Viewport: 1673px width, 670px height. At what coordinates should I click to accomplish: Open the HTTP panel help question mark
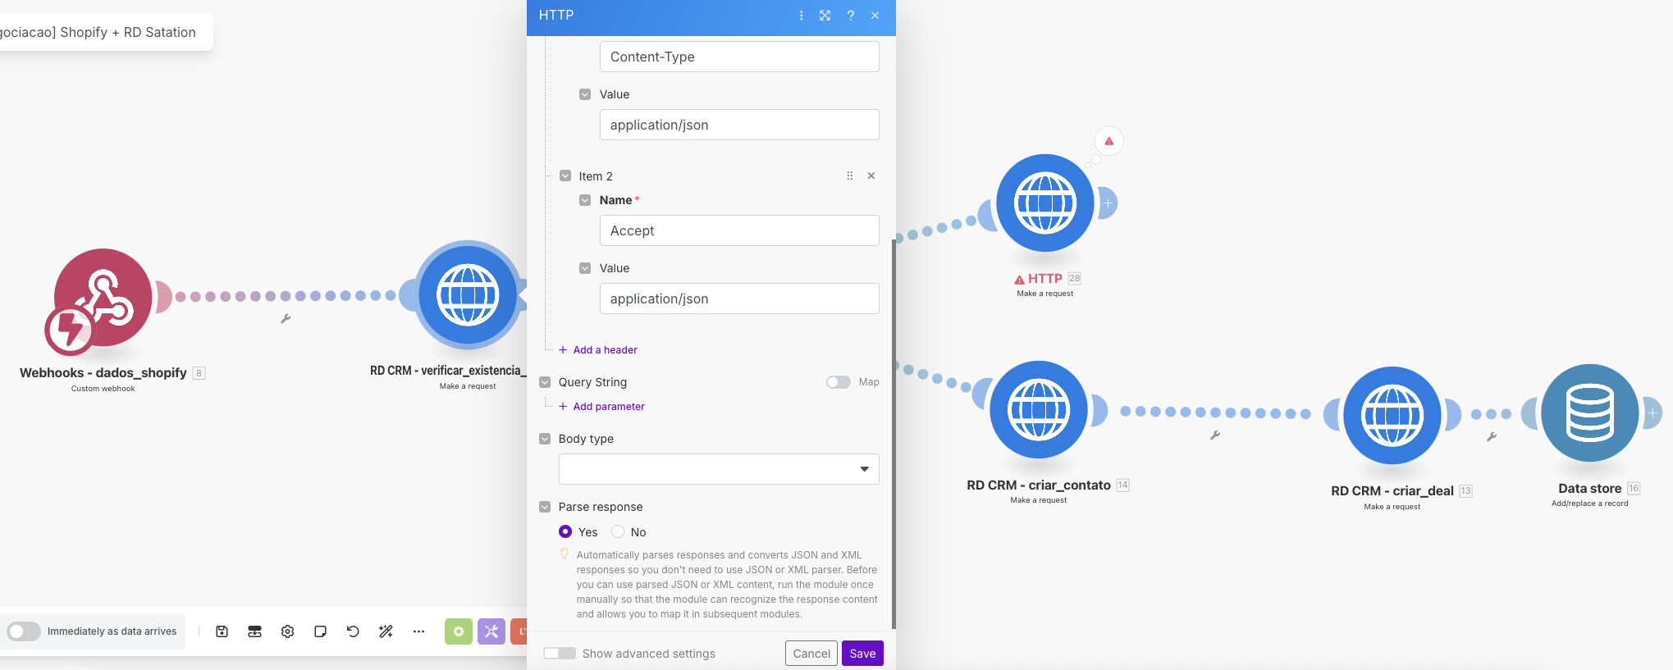coord(851,16)
